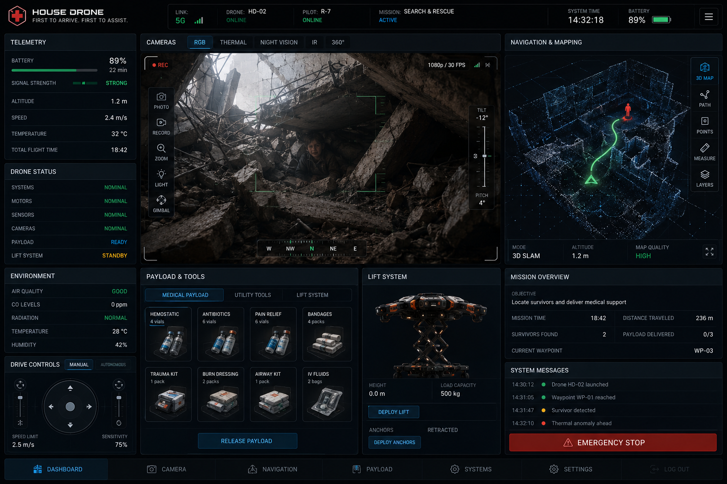Select the 3D Map view icon
Image resolution: width=727 pixels, height=484 pixels.
tap(705, 71)
